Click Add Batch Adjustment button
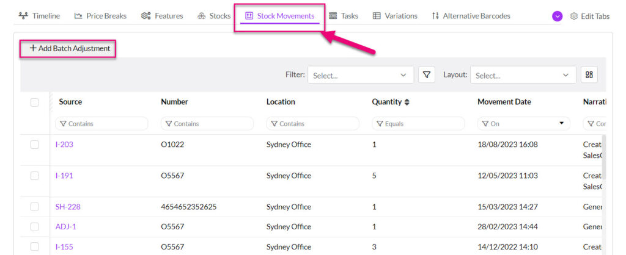The height and width of the screenshot is (255, 626). click(69, 48)
